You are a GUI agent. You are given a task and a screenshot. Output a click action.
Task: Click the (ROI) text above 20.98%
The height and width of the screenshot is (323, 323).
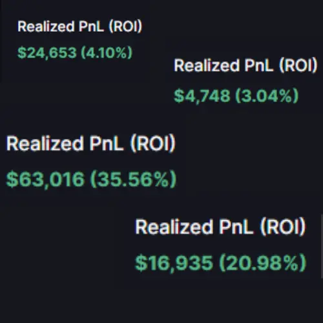[283, 227]
